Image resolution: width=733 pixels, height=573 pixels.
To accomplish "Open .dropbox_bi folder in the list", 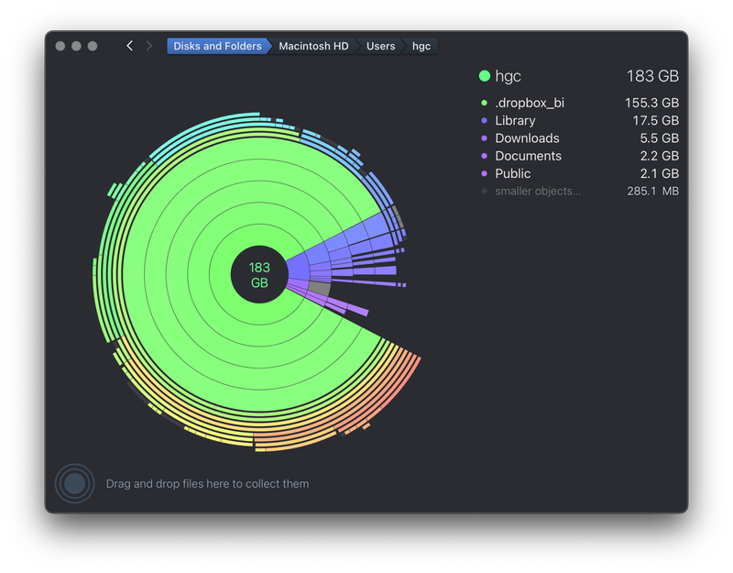I will 530,103.
